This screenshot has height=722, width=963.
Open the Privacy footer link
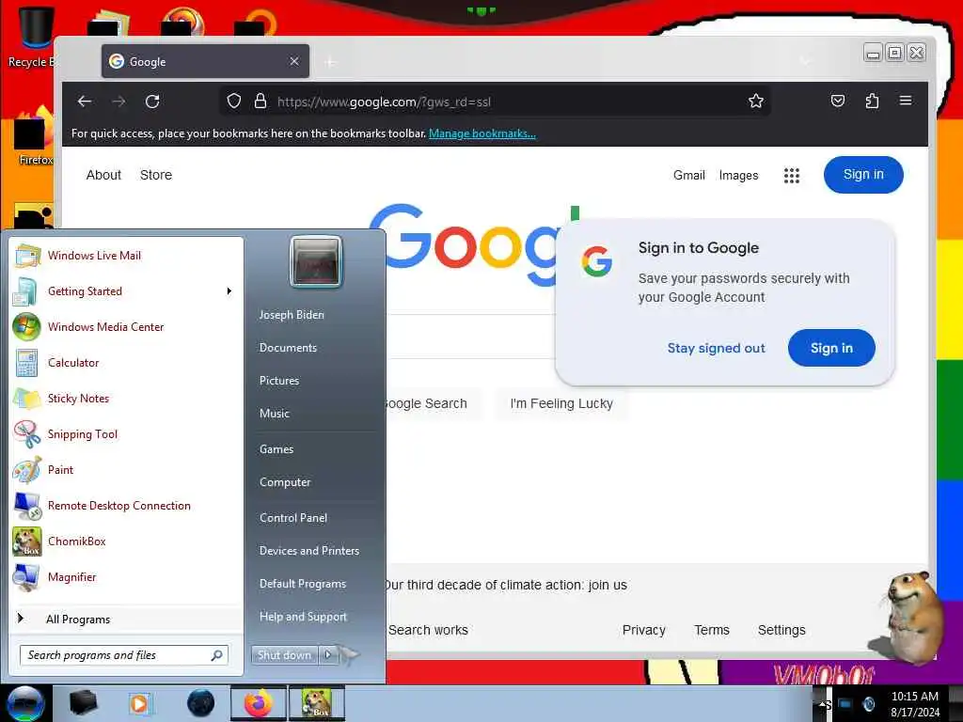(x=643, y=630)
